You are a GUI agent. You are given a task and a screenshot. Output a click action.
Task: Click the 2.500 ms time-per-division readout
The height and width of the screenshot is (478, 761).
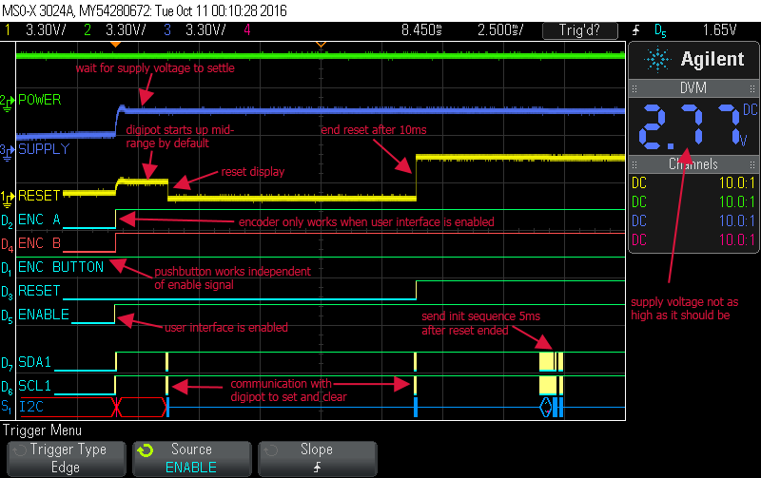pyautogui.click(x=488, y=29)
